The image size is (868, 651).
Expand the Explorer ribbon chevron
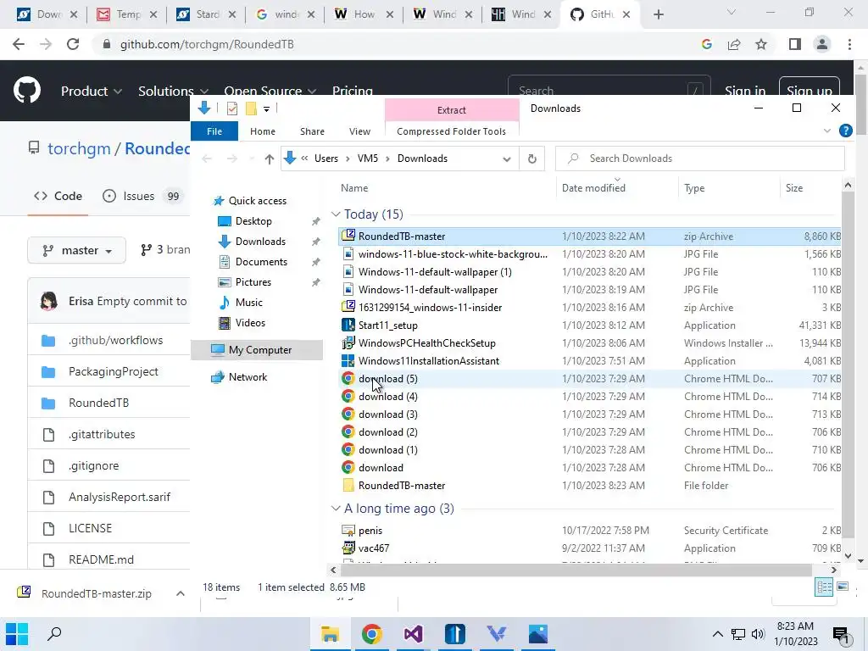(x=827, y=131)
